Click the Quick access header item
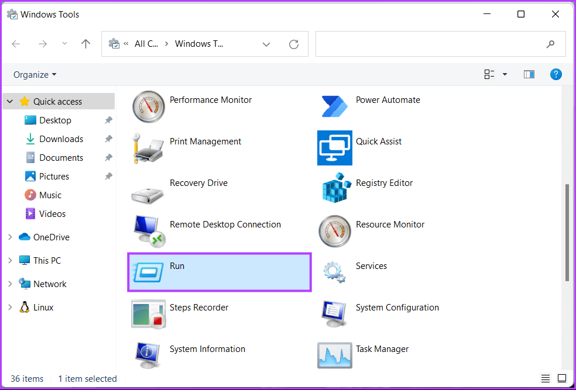 [57, 102]
